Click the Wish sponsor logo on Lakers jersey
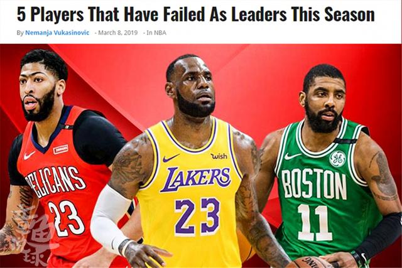Image resolution: width=402 pixels, height=268 pixels. click(219, 156)
